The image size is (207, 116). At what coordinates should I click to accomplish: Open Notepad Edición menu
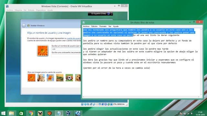(x=94, y=26)
